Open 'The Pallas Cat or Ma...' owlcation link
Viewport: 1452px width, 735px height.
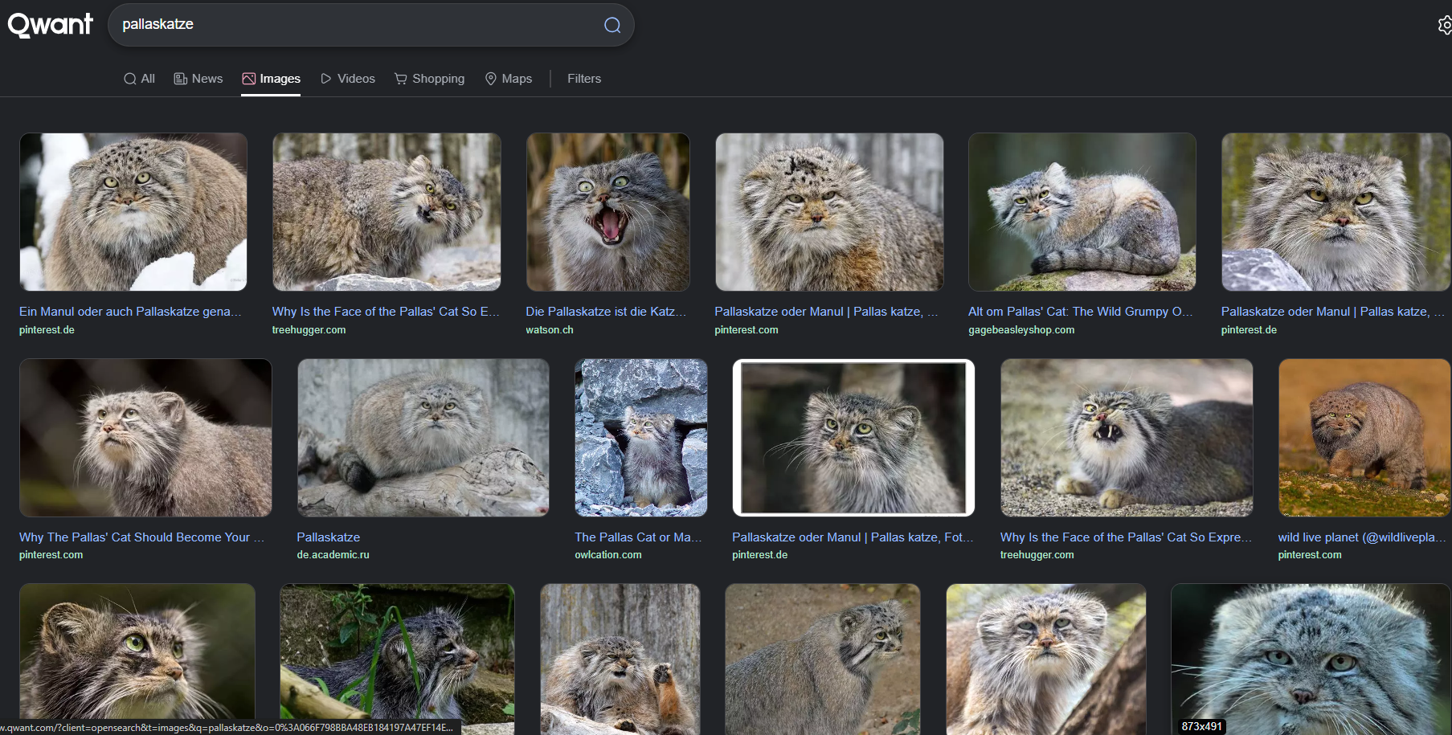click(638, 537)
